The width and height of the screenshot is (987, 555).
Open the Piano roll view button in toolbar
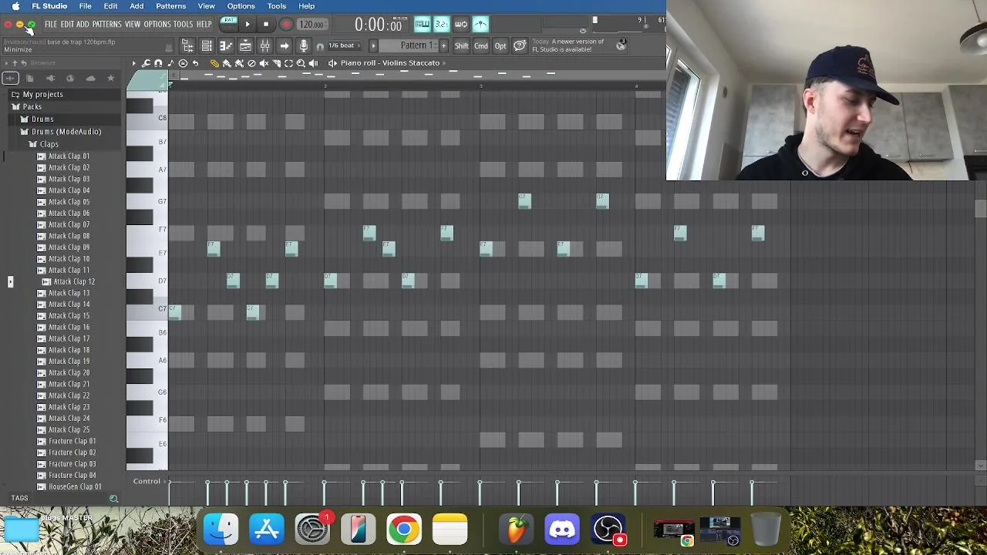[x=226, y=46]
